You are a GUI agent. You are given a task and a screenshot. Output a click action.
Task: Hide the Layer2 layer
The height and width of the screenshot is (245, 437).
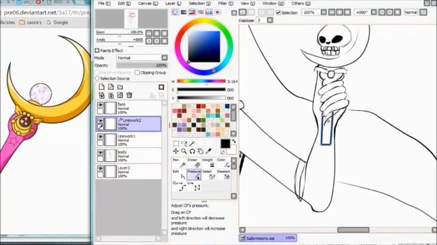(x=100, y=168)
